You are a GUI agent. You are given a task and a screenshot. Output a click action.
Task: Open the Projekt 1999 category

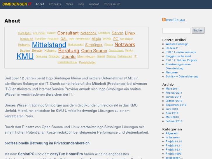(174, 153)
